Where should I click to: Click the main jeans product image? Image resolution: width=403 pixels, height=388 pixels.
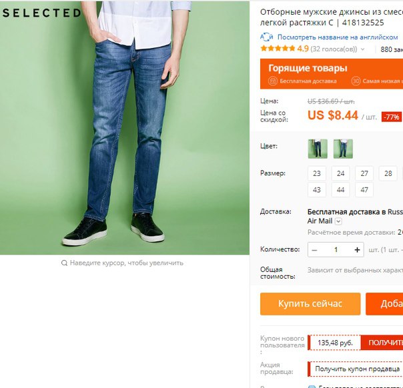[125, 128]
